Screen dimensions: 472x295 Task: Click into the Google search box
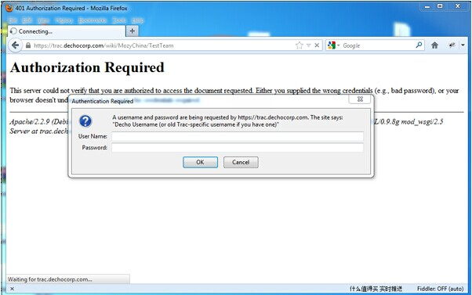pyautogui.click(x=378, y=45)
